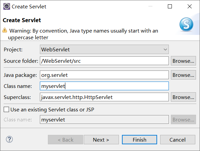
Task: Click the Superclass text field
Action: pos(104,97)
